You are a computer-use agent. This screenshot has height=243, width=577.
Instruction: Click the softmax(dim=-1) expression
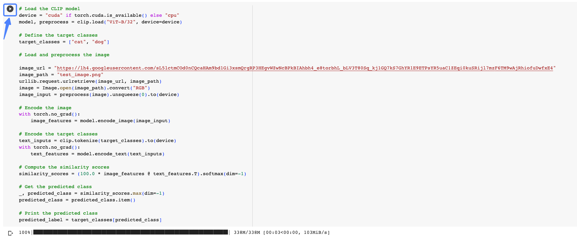tap(224, 174)
